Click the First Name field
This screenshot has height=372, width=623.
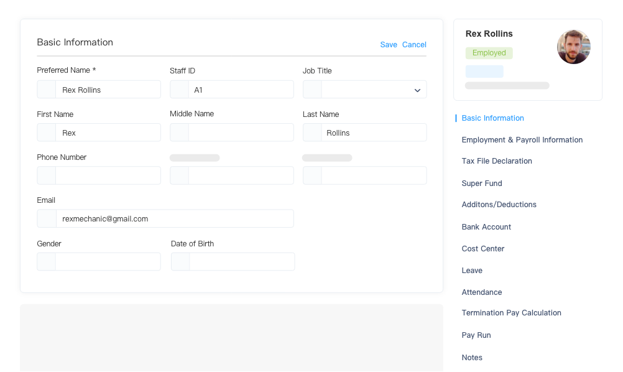99,133
